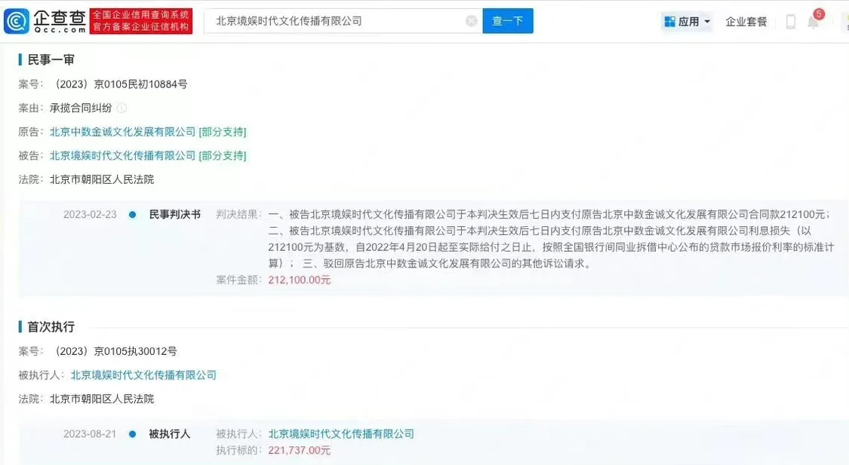The width and height of the screenshot is (849, 465).
Task: Click the red 全国企业信用查询系统 banner
Action: click(140, 21)
